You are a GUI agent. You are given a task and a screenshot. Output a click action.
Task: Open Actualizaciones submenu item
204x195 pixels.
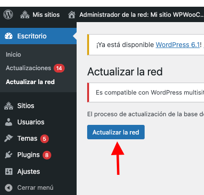pos(28,68)
